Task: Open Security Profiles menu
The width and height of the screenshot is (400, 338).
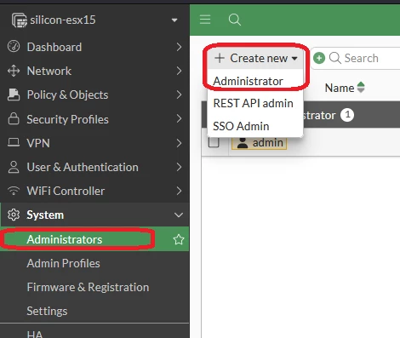Action: point(67,119)
